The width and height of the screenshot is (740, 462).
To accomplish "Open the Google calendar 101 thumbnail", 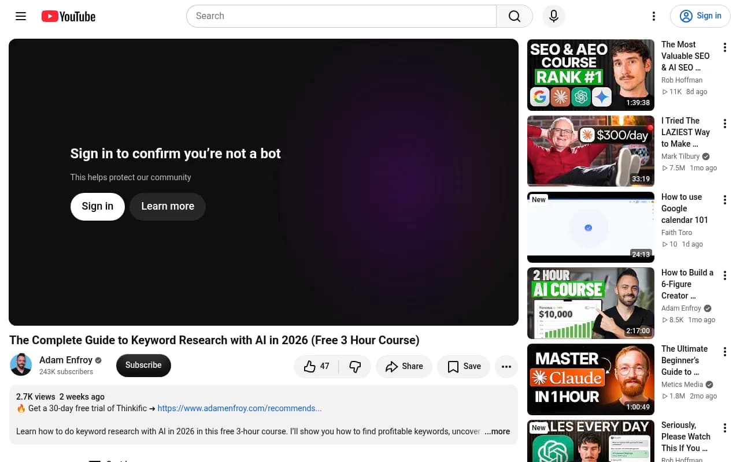I will [x=591, y=227].
